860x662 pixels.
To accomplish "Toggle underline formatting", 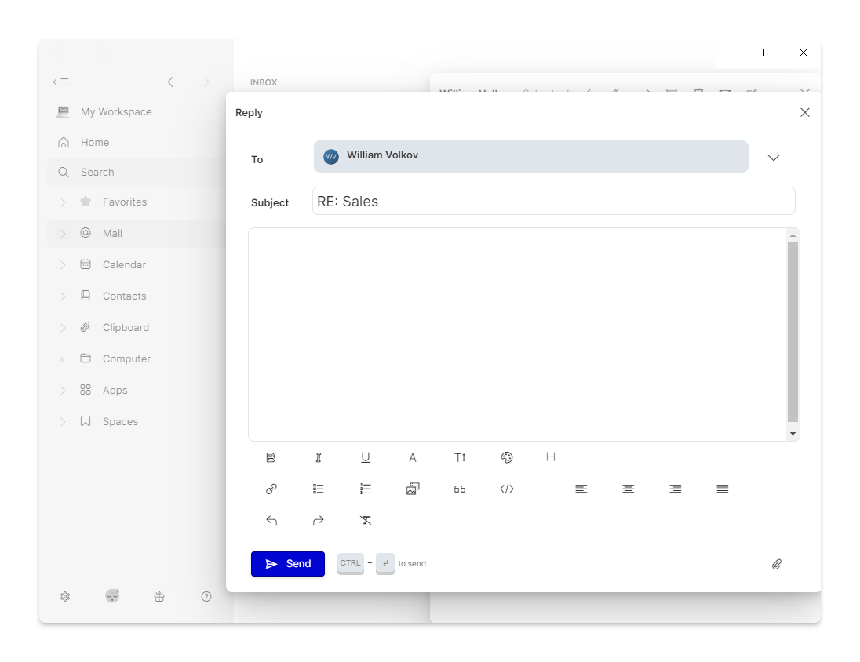I will [366, 457].
